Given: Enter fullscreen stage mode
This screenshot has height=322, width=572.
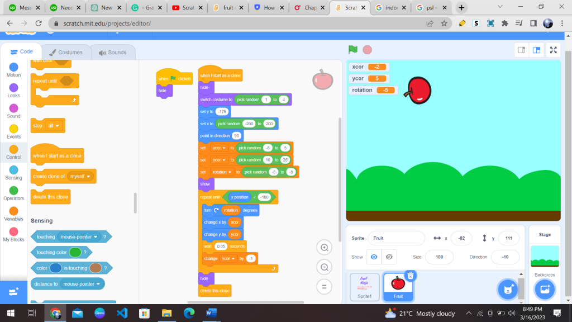Looking at the screenshot, I should pos(553,49).
